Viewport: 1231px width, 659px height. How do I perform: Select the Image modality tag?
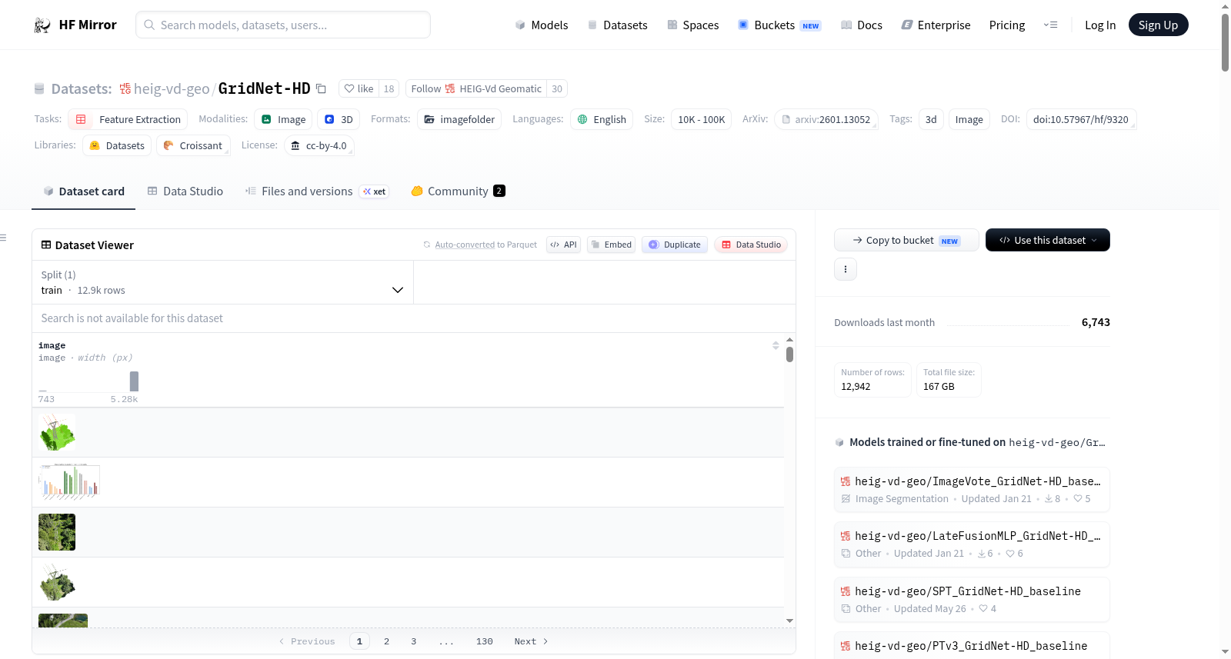pyautogui.click(x=283, y=119)
